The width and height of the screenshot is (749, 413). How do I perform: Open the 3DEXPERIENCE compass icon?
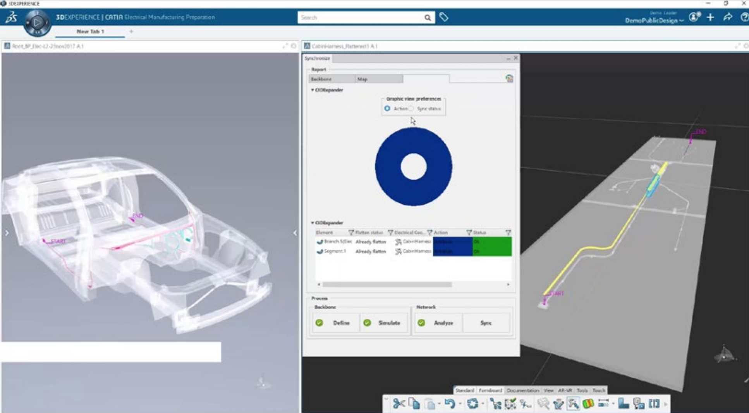click(x=37, y=22)
